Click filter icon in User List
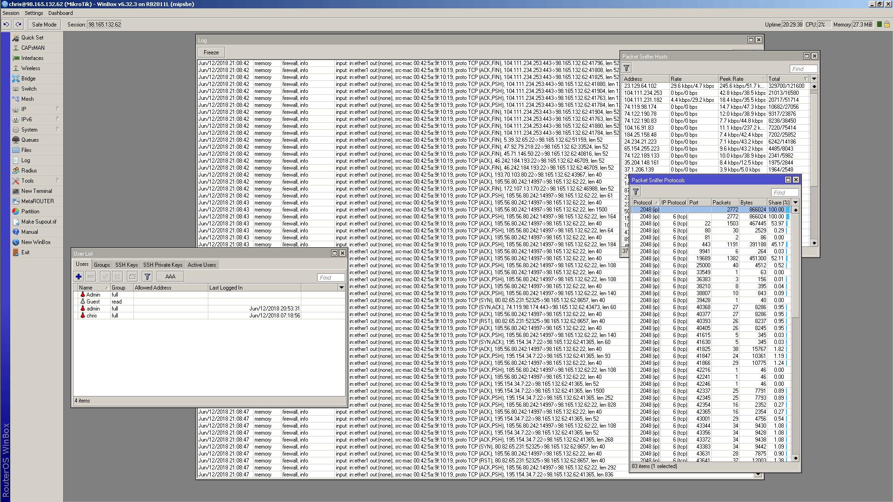The height and width of the screenshot is (502, 893). [x=147, y=277]
